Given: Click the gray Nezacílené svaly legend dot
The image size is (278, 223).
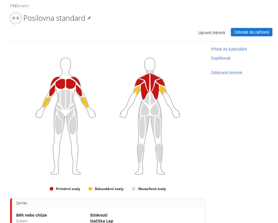Looking at the screenshot, I should pyautogui.click(x=133, y=189).
